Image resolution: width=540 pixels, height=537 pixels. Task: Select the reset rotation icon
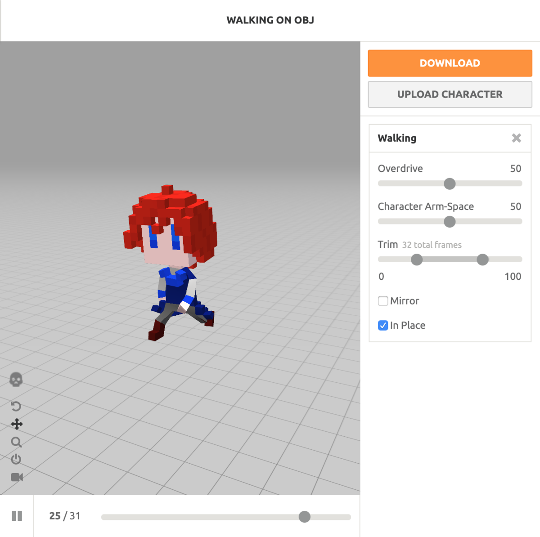[17, 406]
